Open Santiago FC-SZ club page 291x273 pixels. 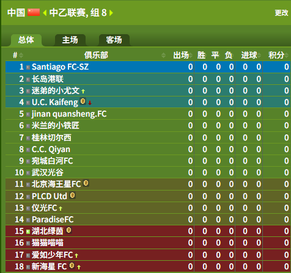click(60, 67)
